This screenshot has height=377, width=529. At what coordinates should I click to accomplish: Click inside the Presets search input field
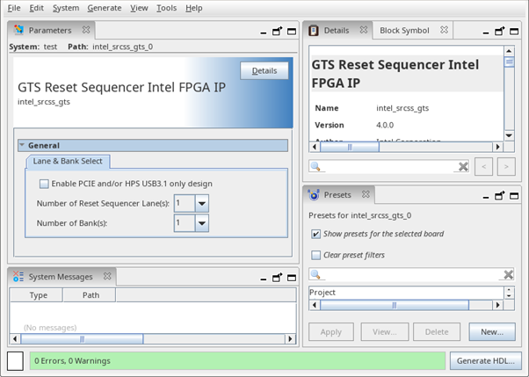click(411, 274)
